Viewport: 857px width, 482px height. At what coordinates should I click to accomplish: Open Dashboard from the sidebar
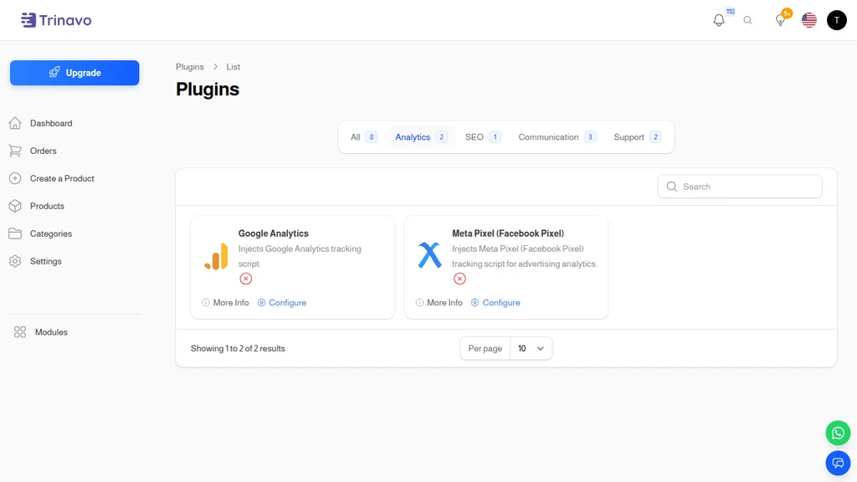tap(51, 123)
